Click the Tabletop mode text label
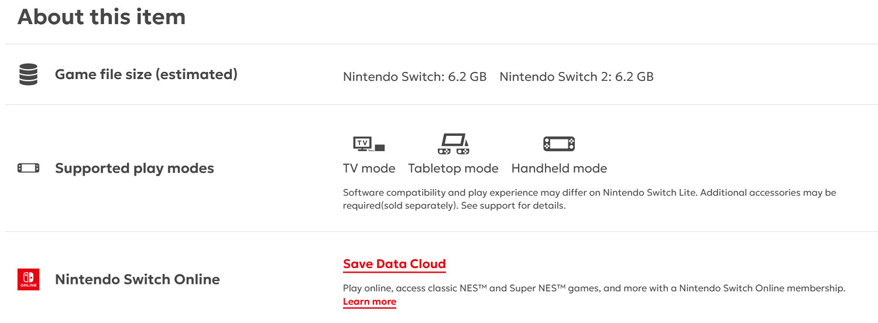The image size is (878, 323). 453,169
